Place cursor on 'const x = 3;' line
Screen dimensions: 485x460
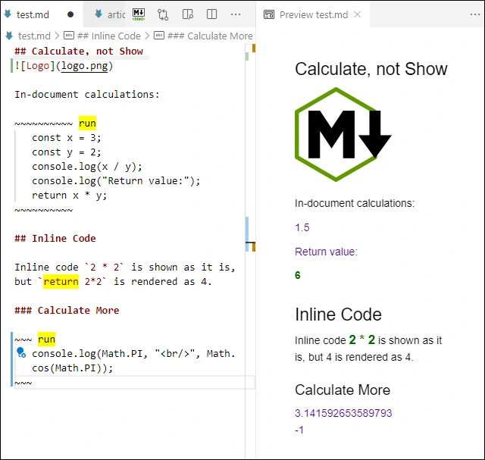[67, 138]
